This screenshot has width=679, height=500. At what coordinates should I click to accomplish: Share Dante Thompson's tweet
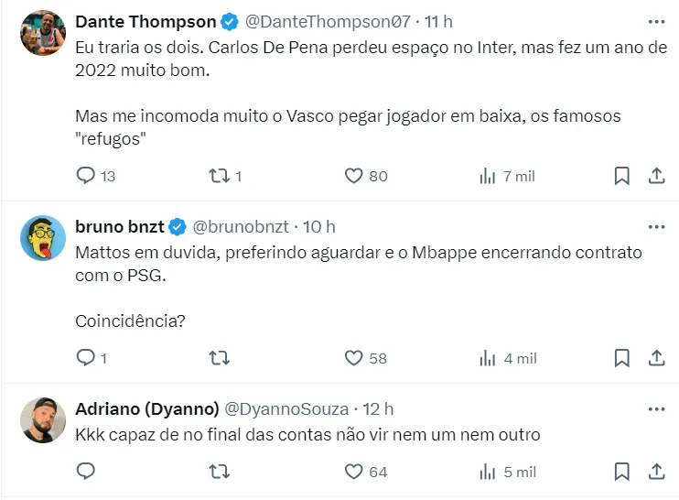point(656,176)
